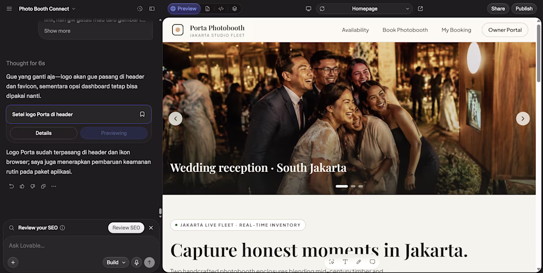Give thumbs up to the response

pos(22,186)
